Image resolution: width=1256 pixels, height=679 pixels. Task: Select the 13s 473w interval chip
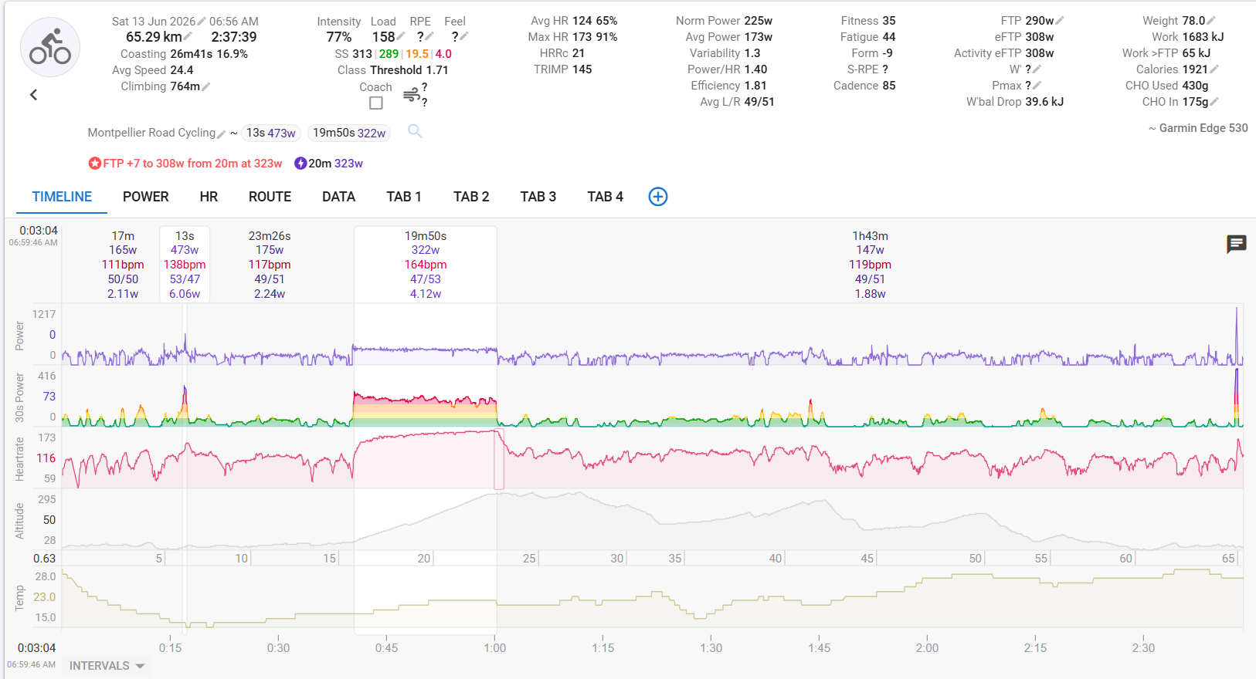271,133
